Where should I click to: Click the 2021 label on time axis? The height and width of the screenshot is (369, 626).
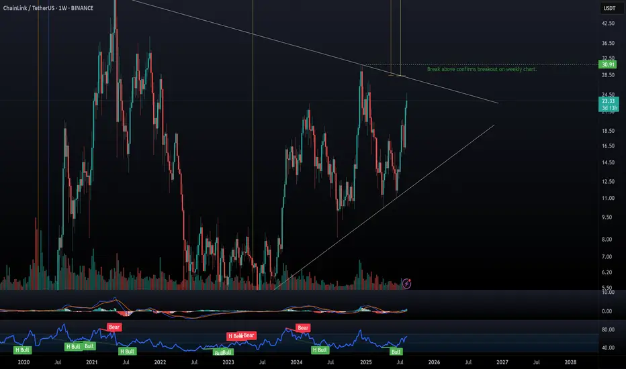[x=92, y=362]
